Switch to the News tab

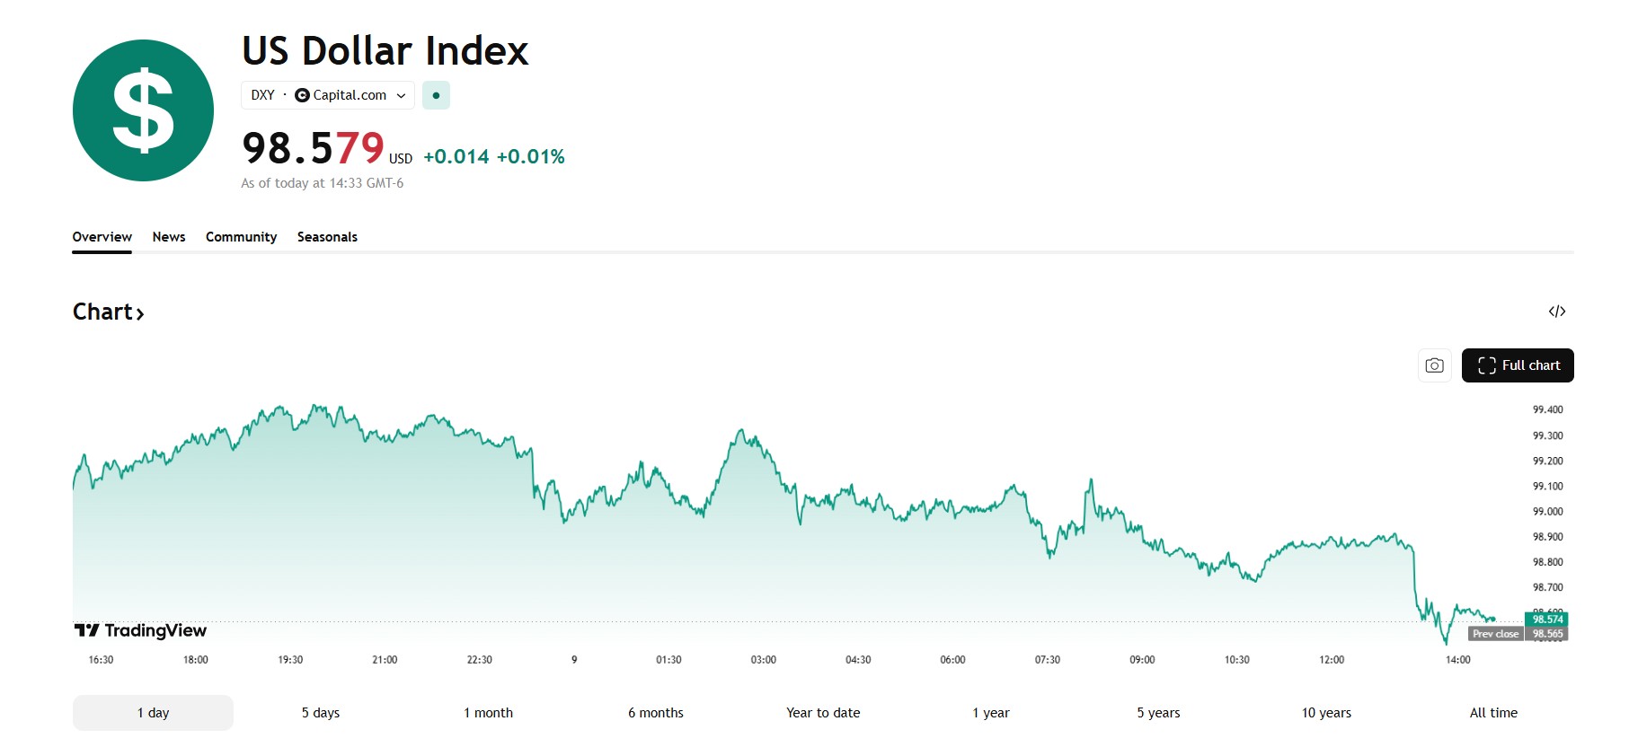click(x=169, y=237)
